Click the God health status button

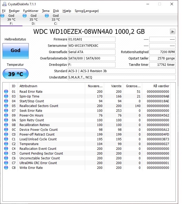pos(16,51)
